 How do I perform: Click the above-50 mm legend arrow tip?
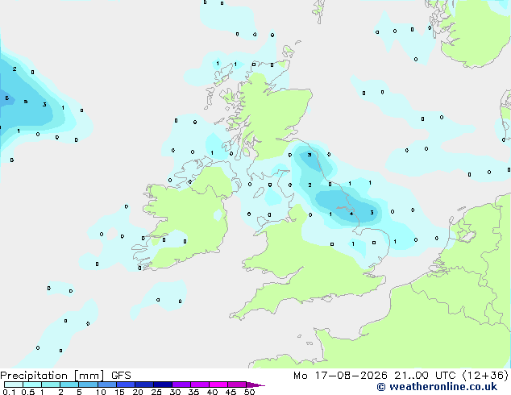255,385
